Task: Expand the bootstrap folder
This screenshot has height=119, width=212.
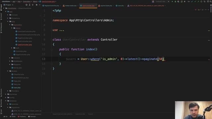Action: pos(6,94)
